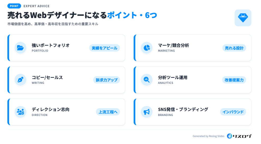The width and height of the screenshot is (261, 144).
Task: Click the folder icon for Portfolio
Action: [x=20, y=48]
